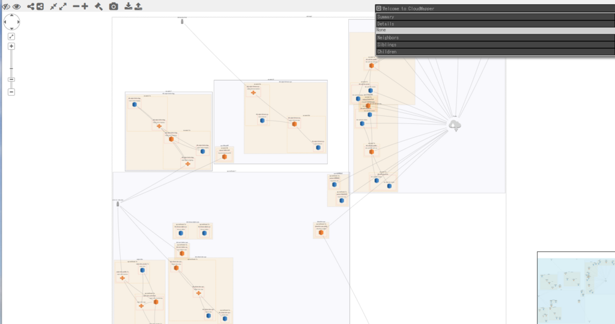Click the plus icon in the top toolbar
The image size is (615, 324).
[85, 6]
